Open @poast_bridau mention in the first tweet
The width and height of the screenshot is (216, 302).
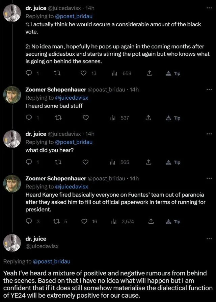[74, 16]
